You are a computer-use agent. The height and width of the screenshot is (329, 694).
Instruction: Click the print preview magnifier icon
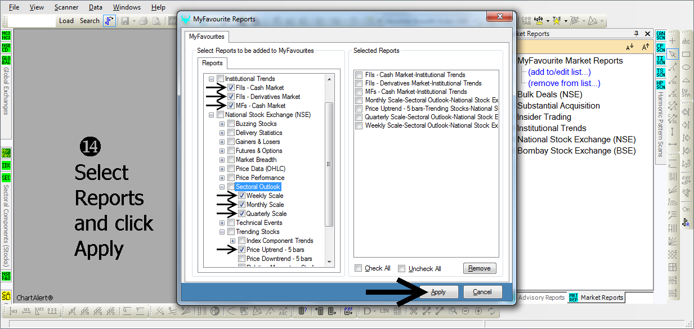tap(156, 21)
